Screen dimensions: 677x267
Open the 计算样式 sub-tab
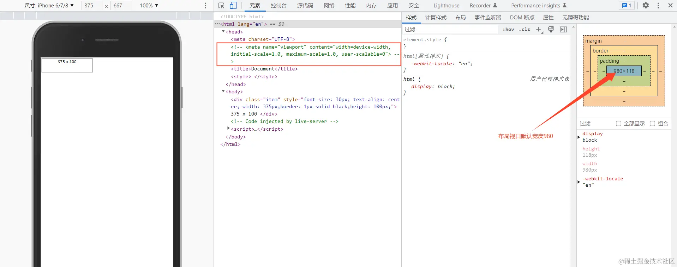[436, 18]
